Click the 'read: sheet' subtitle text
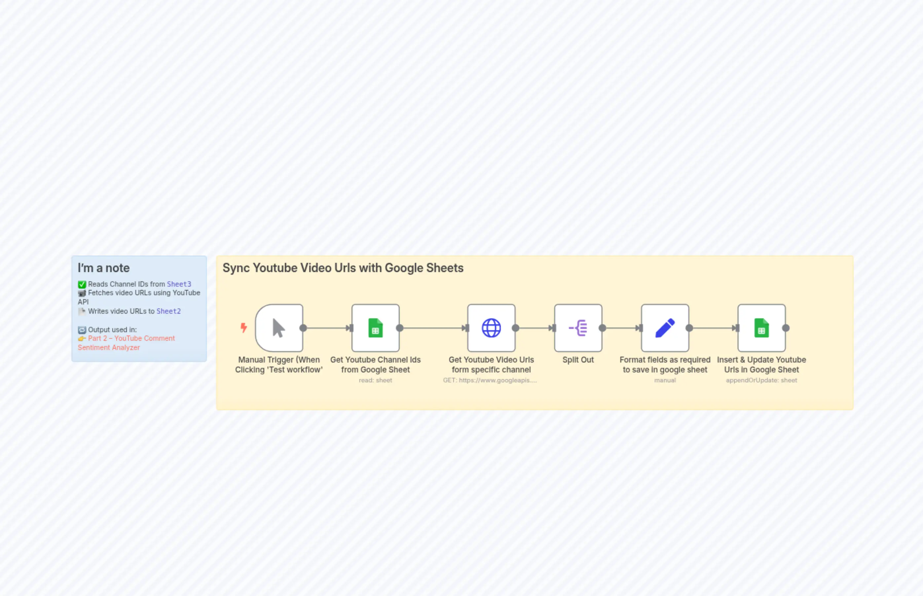Viewport: 923px width, 596px height. (x=375, y=380)
